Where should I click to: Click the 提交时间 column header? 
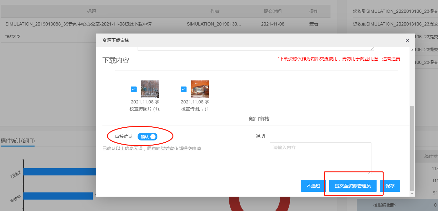pos(272,11)
